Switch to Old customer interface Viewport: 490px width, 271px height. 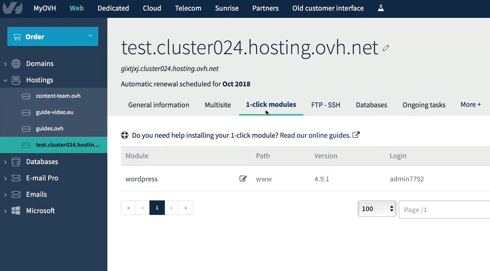coord(328,8)
